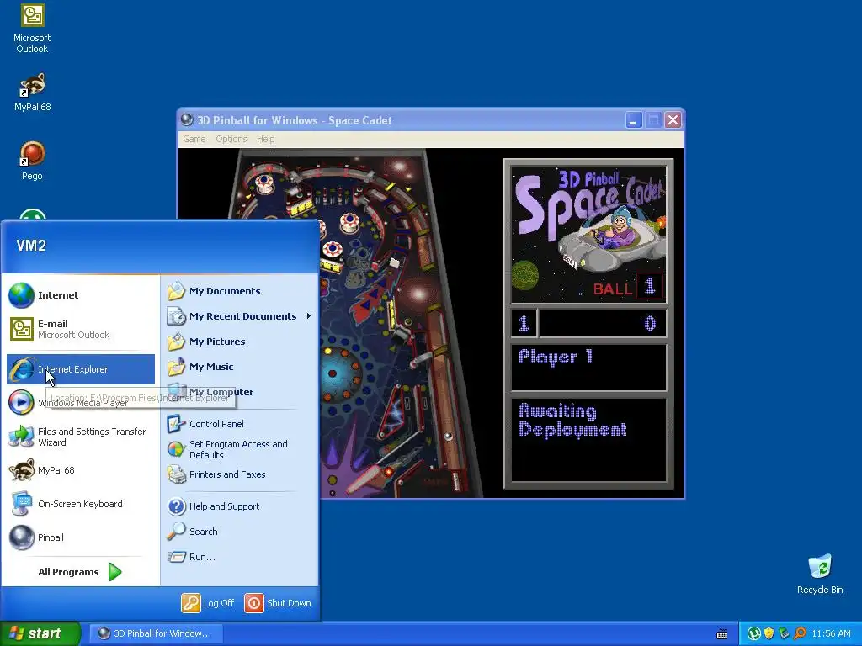The width and height of the screenshot is (862, 646).
Task: Open Set Program Access and Defaults
Action: tap(239, 449)
